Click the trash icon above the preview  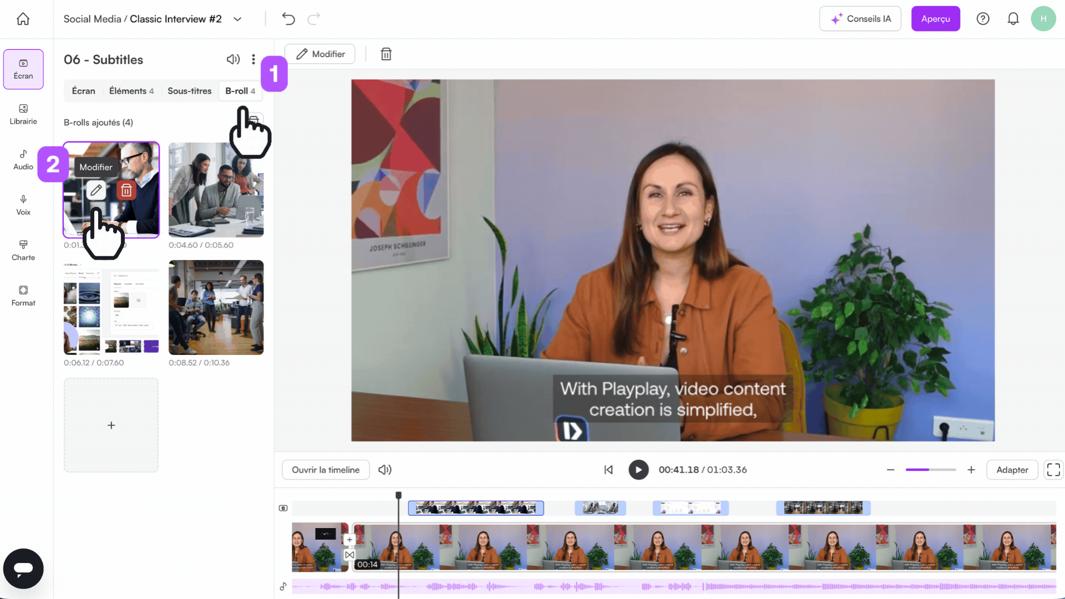pyautogui.click(x=386, y=54)
